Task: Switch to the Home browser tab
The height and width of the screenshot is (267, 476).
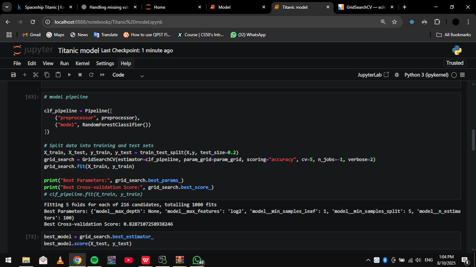Action: [173, 7]
